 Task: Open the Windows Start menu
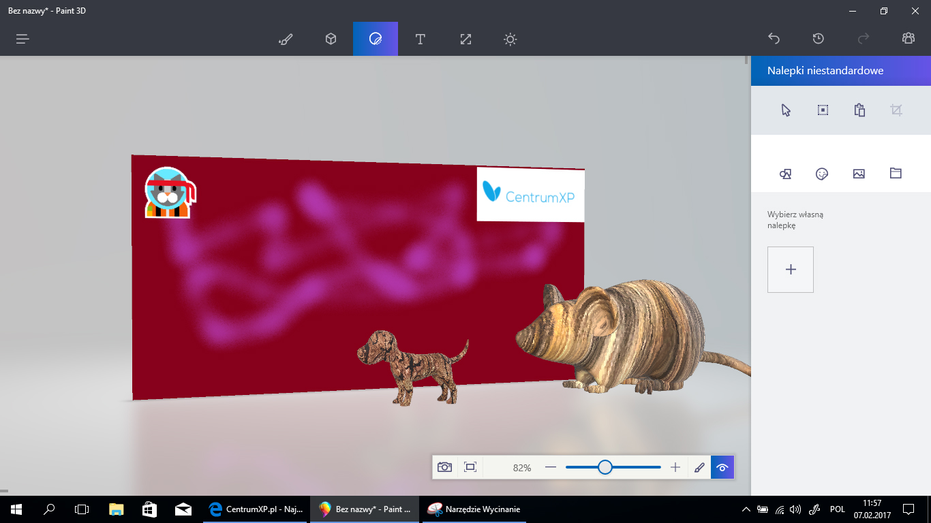(16, 509)
